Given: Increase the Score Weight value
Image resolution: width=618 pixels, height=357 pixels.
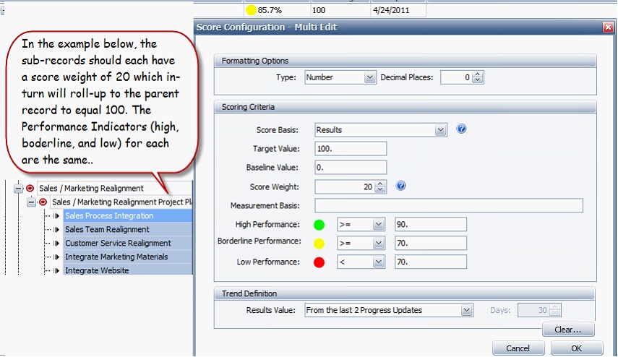Looking at the screenshot, I should click(380, 184).
